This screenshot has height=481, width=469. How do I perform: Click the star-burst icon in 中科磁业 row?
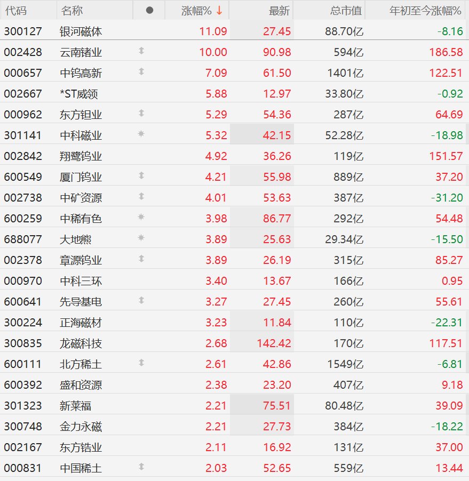[x=141, y=134]
